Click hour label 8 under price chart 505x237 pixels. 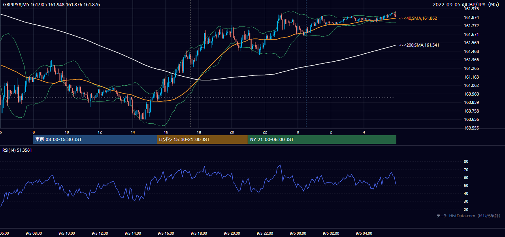pyautogui.click(x=34, y=132)
